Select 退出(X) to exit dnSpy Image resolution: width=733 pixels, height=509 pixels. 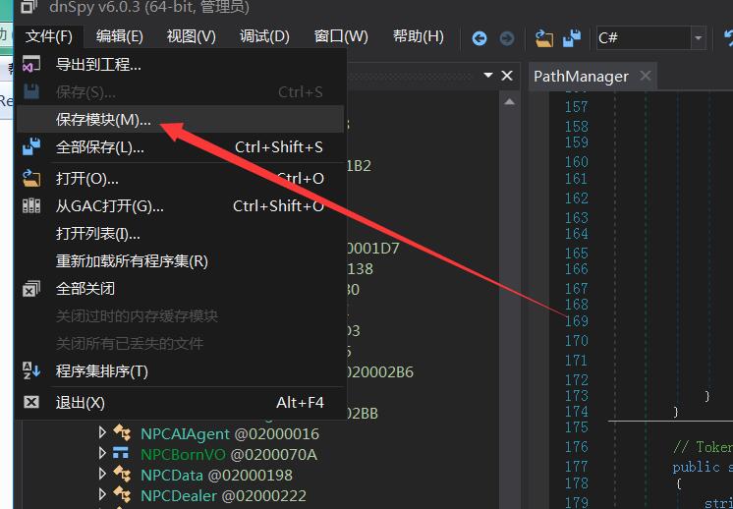[x=80, y=403]
